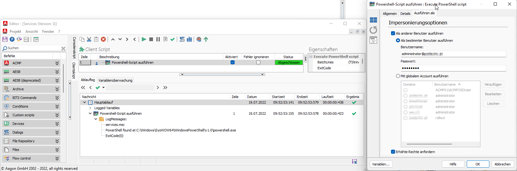
Task: Expand the 'Logged Variables' tree node
Action: 90,108
